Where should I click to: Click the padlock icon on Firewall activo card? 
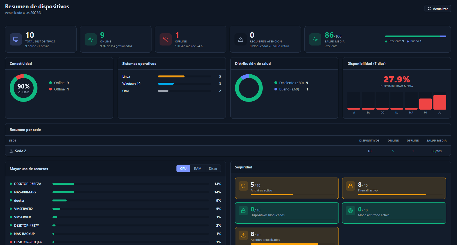[350, 186]
